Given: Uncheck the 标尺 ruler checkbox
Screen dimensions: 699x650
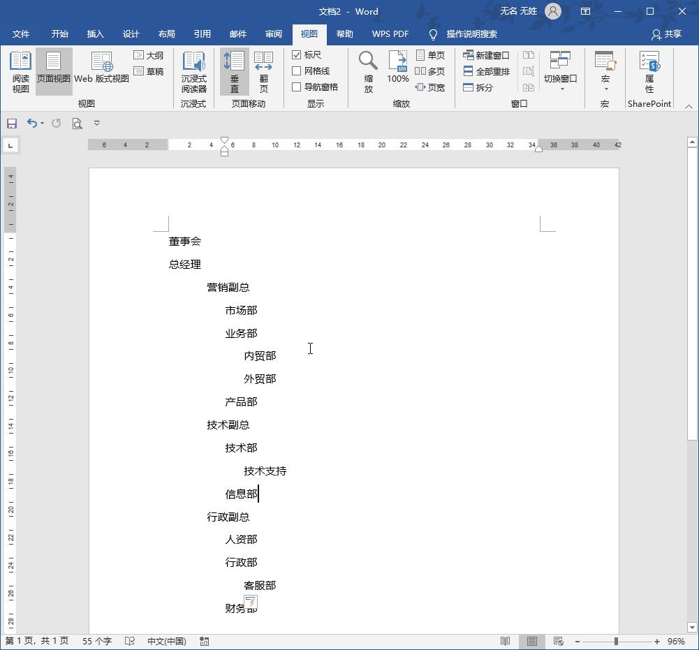Looking at the screenshot, I should (297, 54).
